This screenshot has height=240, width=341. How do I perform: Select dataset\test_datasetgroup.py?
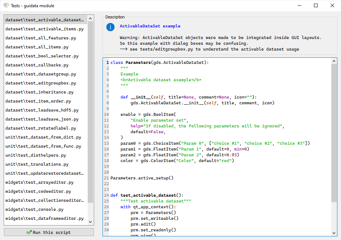point(46,74)
